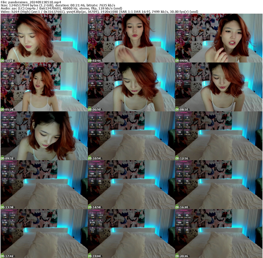Toggle the Clear the Queue option
The image size is (263, 258).
click(x=100, y=27)
